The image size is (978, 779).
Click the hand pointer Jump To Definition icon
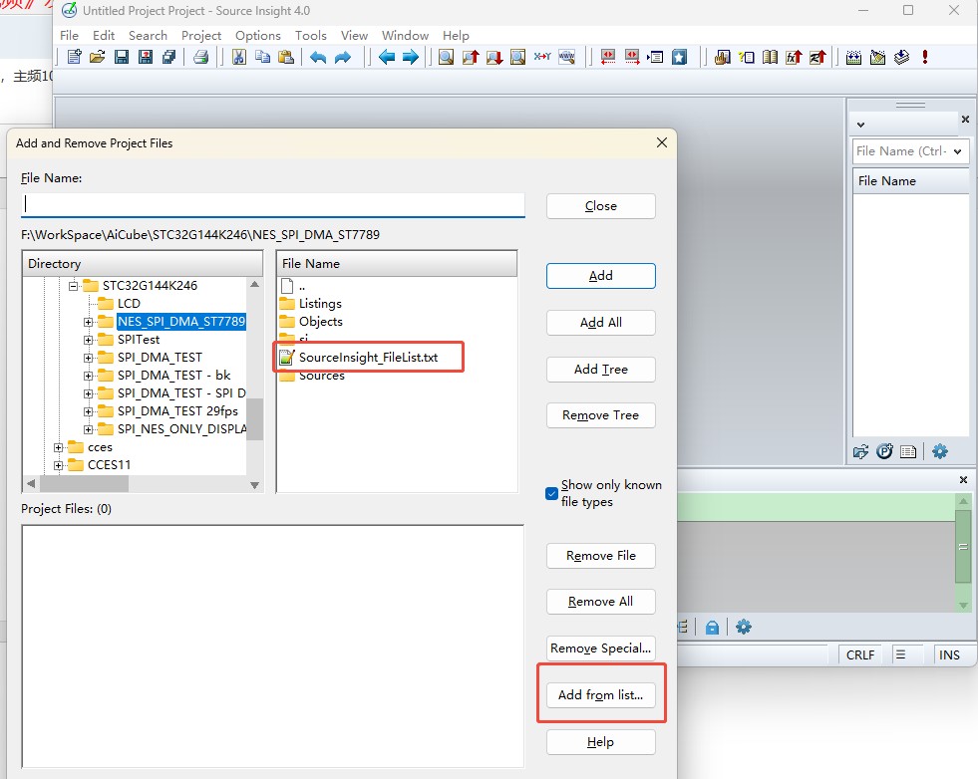[x=722, y=58]
